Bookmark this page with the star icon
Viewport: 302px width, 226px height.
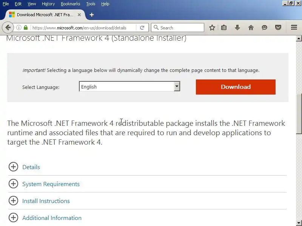[212, 27]
